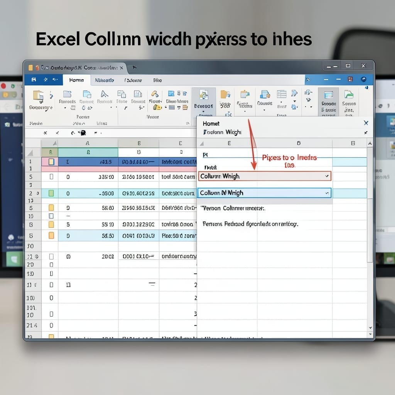Click the green dot of left background window
This screenshot has height=395, width=395.
click(13, 86)
